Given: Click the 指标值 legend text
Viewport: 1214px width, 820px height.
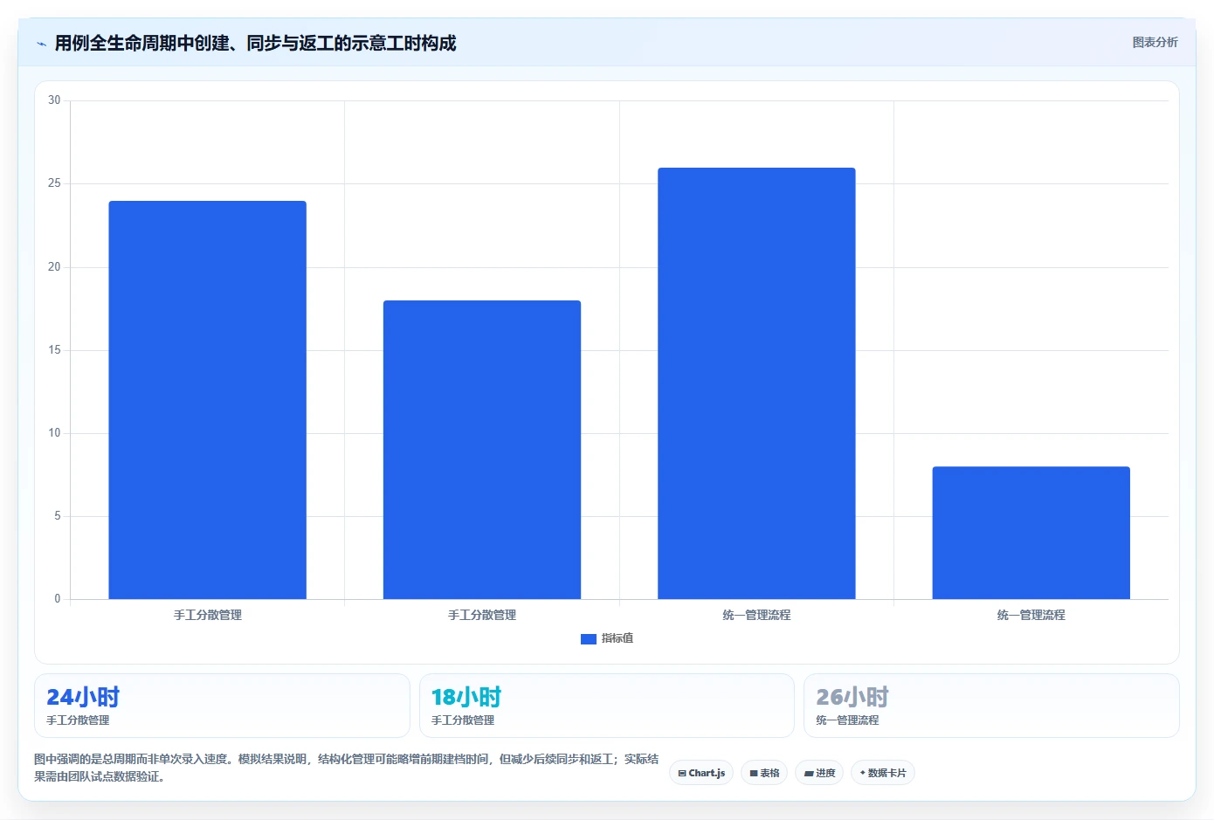Looking at the screenshot, I should coord(617,638).
